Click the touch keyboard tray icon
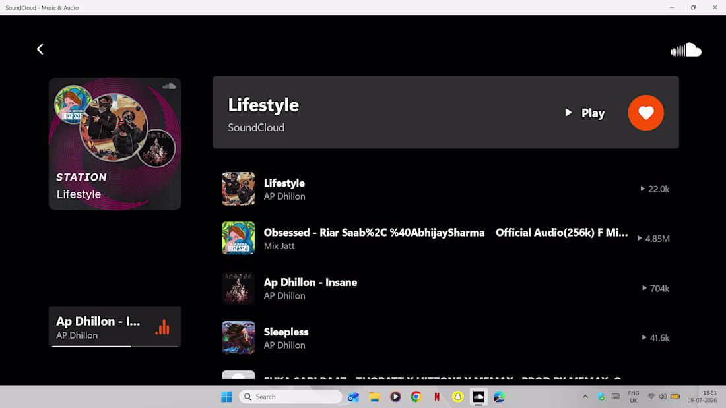The width and height of the screenshot is (726, 408). point(615,397)
